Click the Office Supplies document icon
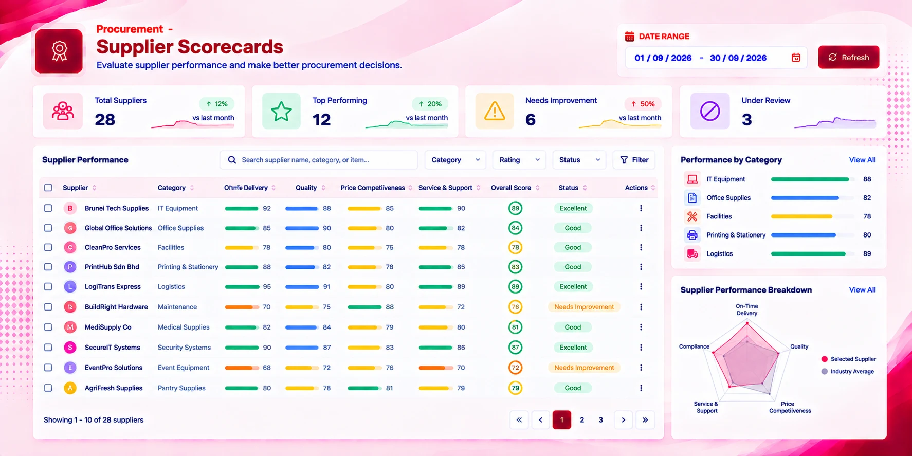Image resolution: width=912 pixels, height=456 pixels. pos(692,198)
